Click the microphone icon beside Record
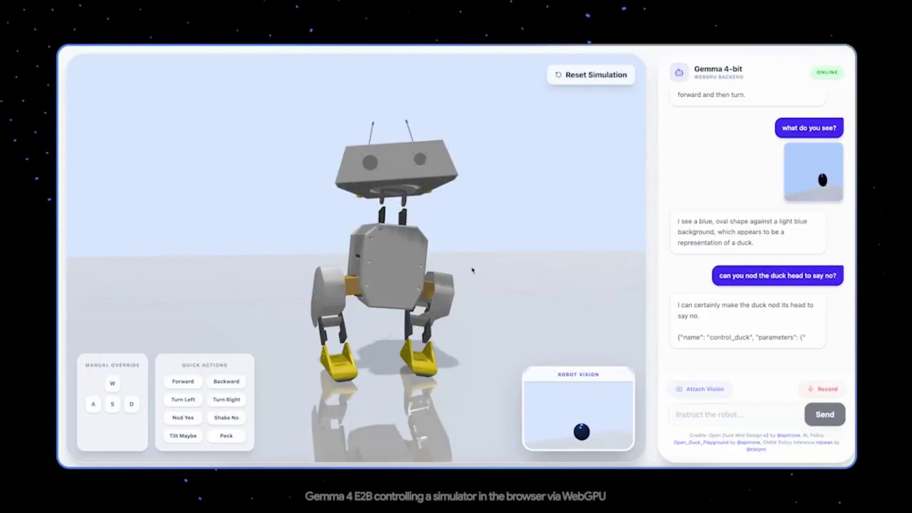Image resolution: width=912 pixels, height=513 pixels. click(x=810, y=389)
